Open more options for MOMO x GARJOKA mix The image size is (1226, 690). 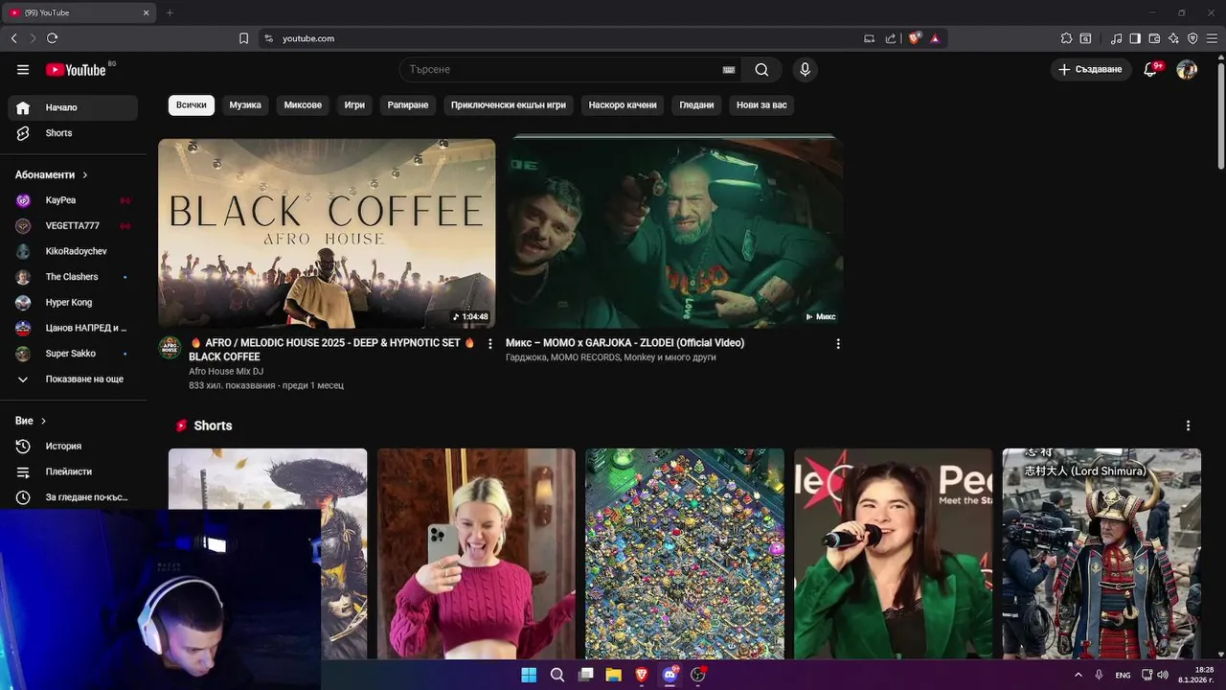coord(838,343)
